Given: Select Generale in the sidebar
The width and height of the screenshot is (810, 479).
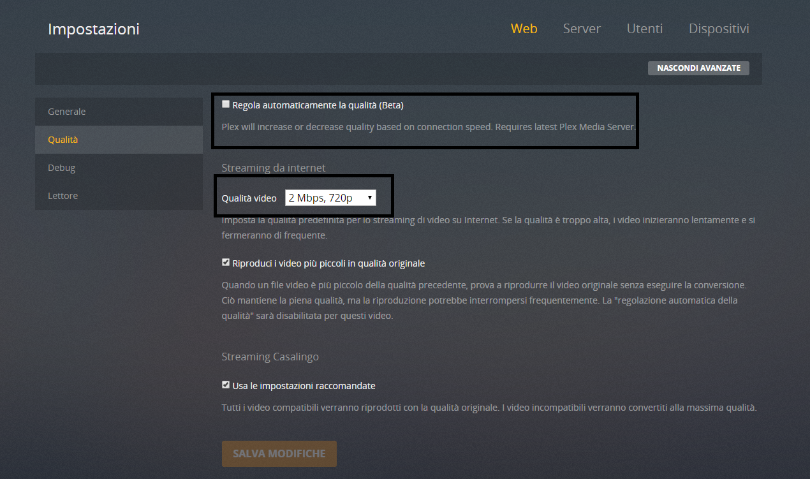Looking at the screenshot, I should (x=67, y=112).
